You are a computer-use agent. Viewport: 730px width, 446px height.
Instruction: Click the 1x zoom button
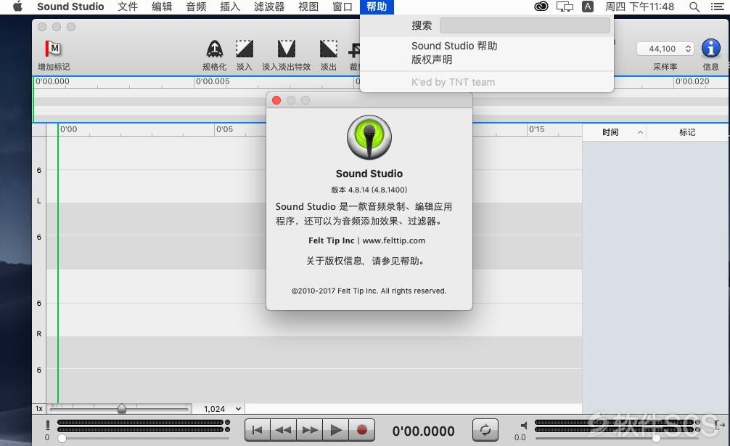[39, 409]
